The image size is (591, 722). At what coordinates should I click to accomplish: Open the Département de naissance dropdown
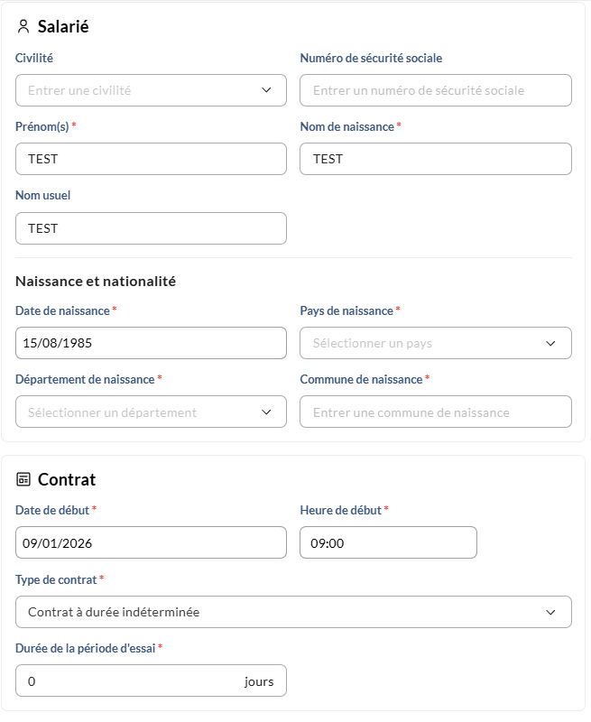coord(151,412)
